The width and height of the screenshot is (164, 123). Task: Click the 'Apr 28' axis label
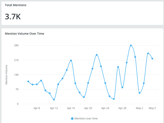[x=122, y=108]
